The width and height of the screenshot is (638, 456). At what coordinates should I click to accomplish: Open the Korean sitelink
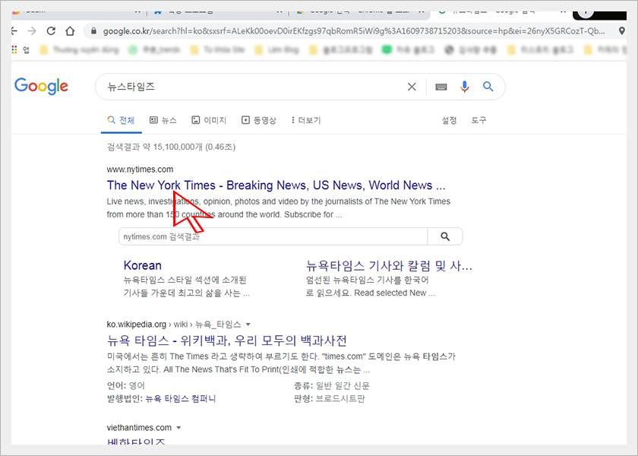point(143,265)
